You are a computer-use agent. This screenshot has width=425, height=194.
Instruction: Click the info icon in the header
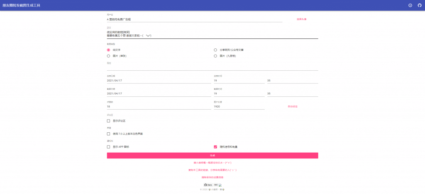click(410, 5)
